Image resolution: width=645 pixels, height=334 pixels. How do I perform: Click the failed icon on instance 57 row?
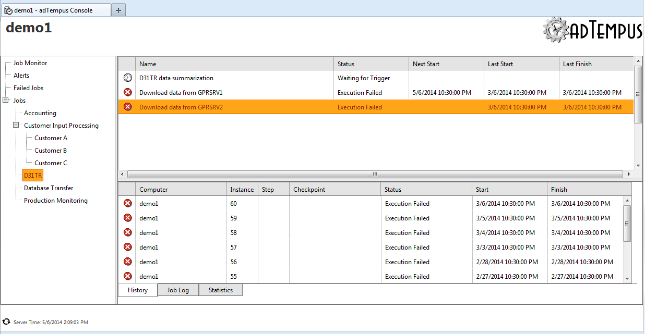(128, 248)
